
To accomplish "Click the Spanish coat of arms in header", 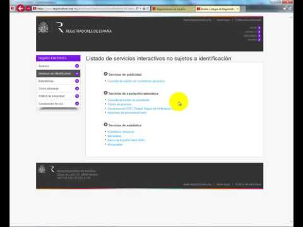I will [44, 27].
